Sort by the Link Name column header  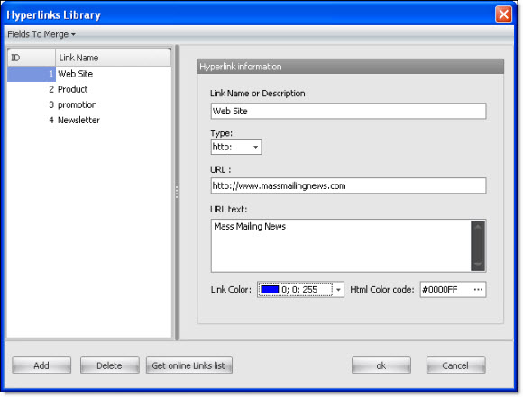click(113, 58)
